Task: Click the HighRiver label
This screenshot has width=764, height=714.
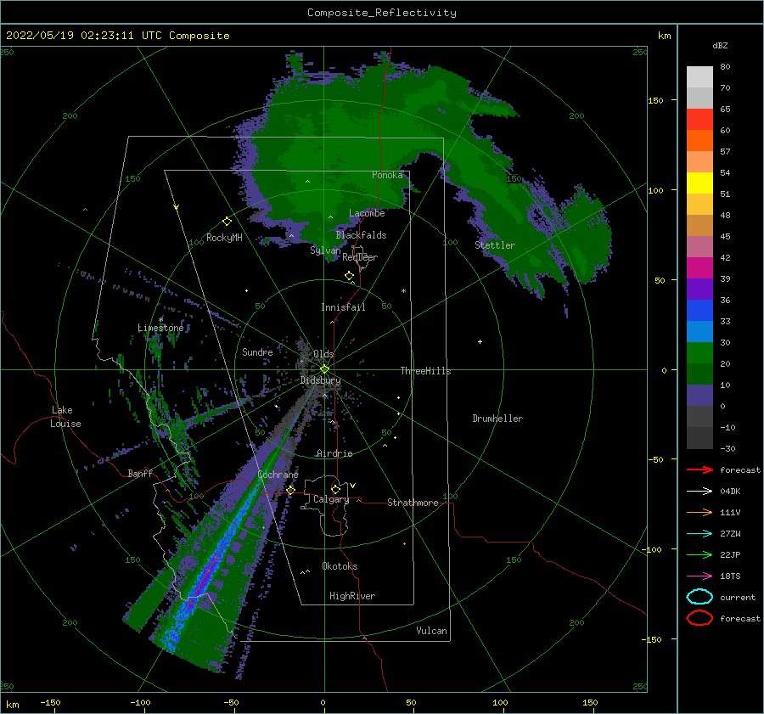Action: [352, 596]
